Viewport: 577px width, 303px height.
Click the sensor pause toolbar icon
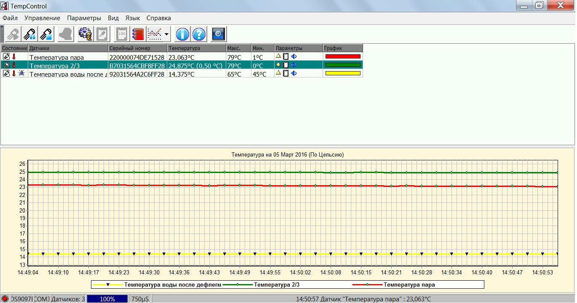pos(29,34)
